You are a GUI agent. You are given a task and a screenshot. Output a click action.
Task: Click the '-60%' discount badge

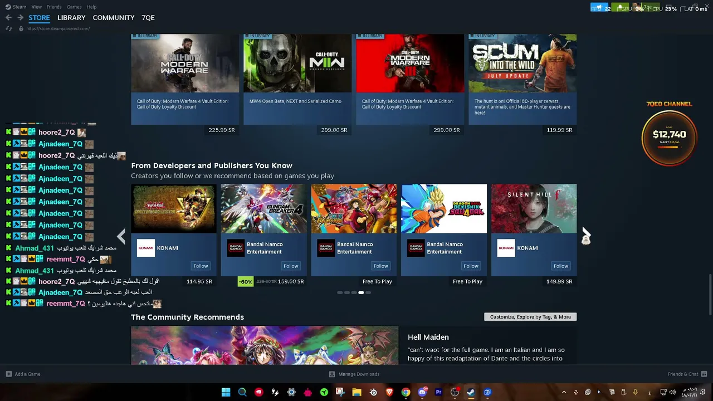coord(246,281)
